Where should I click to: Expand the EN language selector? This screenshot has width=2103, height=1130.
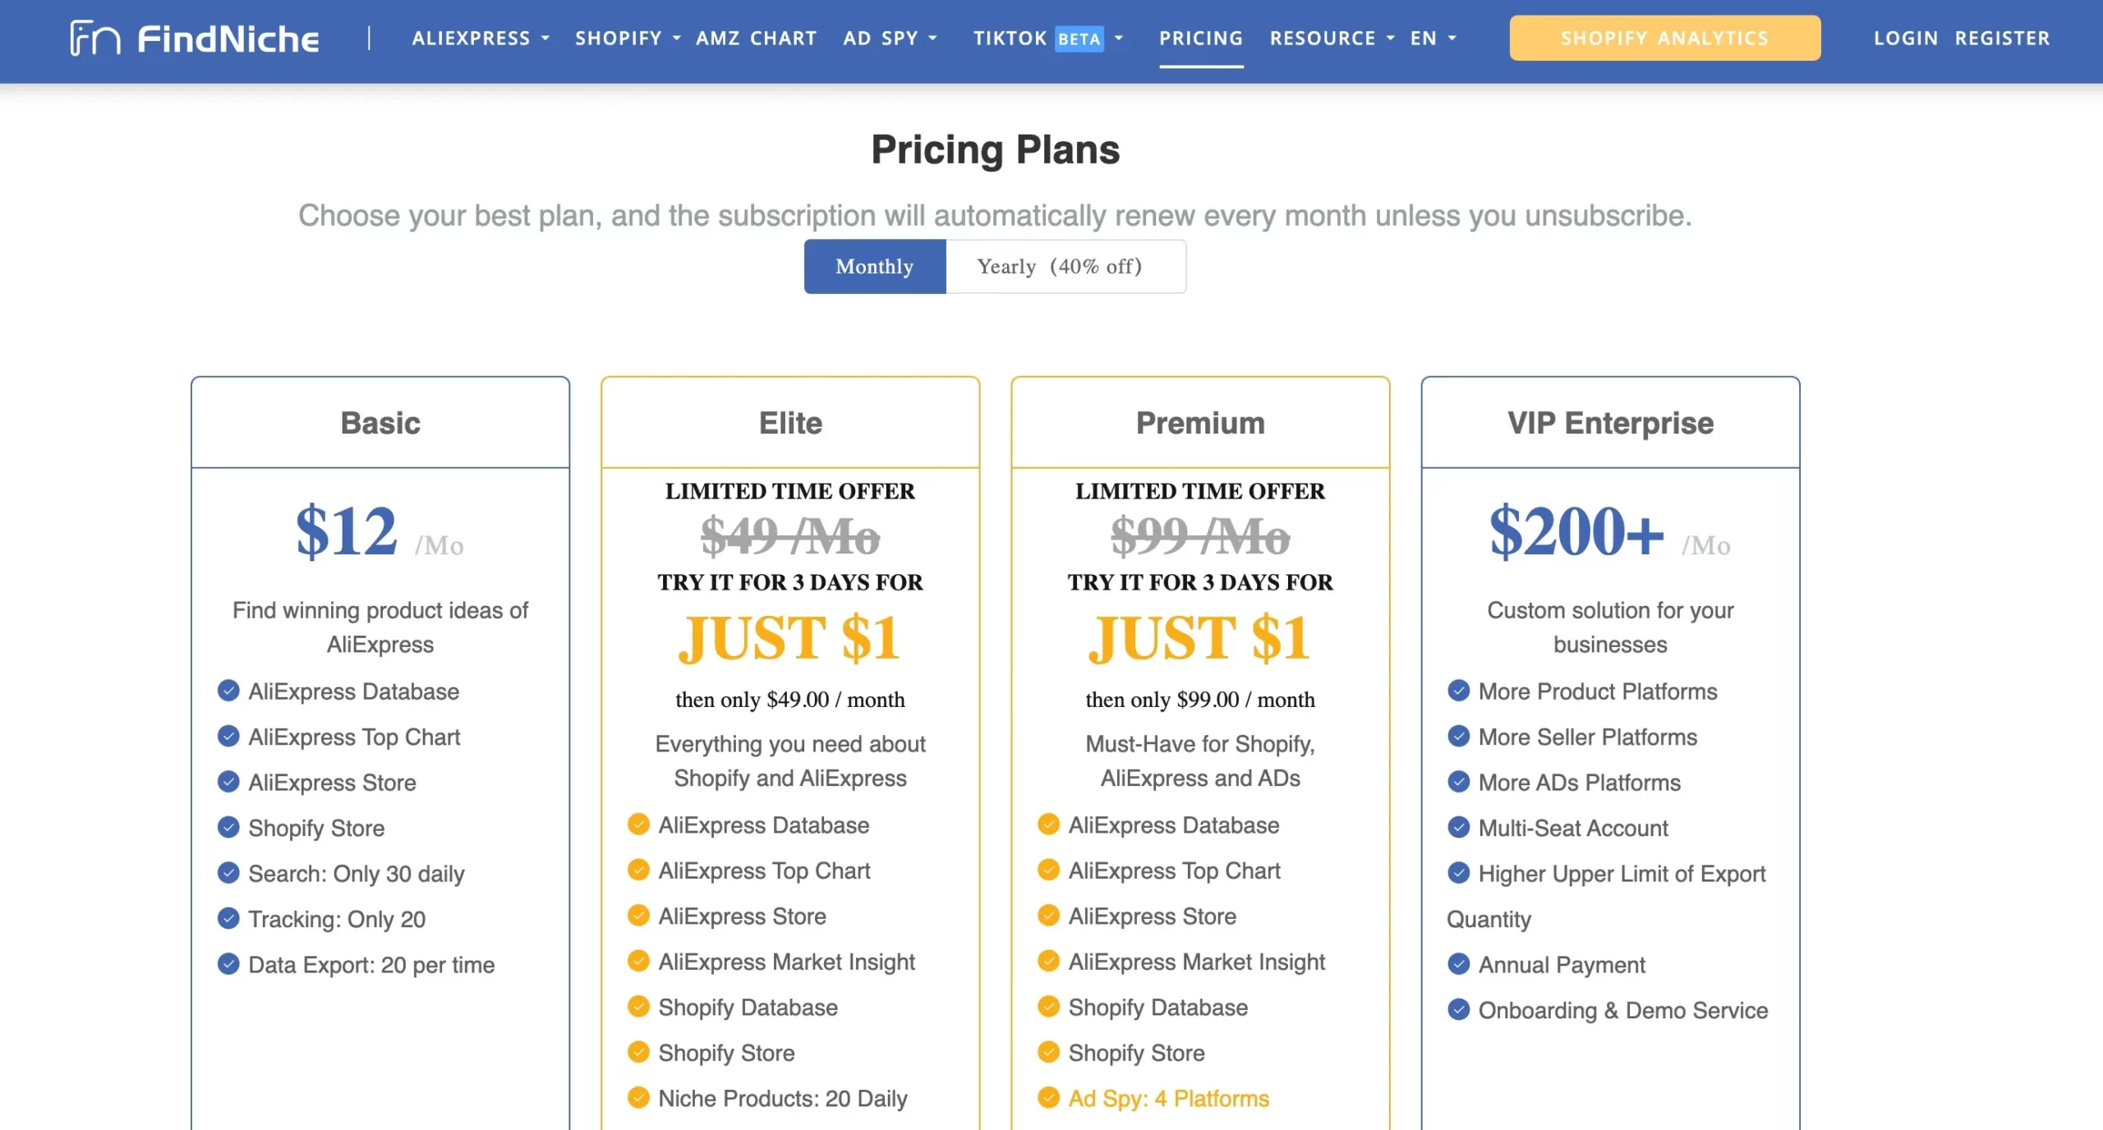pyautogui.click(x=1435, y=38)
